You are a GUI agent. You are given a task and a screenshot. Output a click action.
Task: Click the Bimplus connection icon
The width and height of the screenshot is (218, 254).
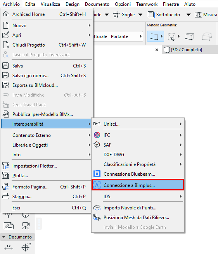point(97,185)
